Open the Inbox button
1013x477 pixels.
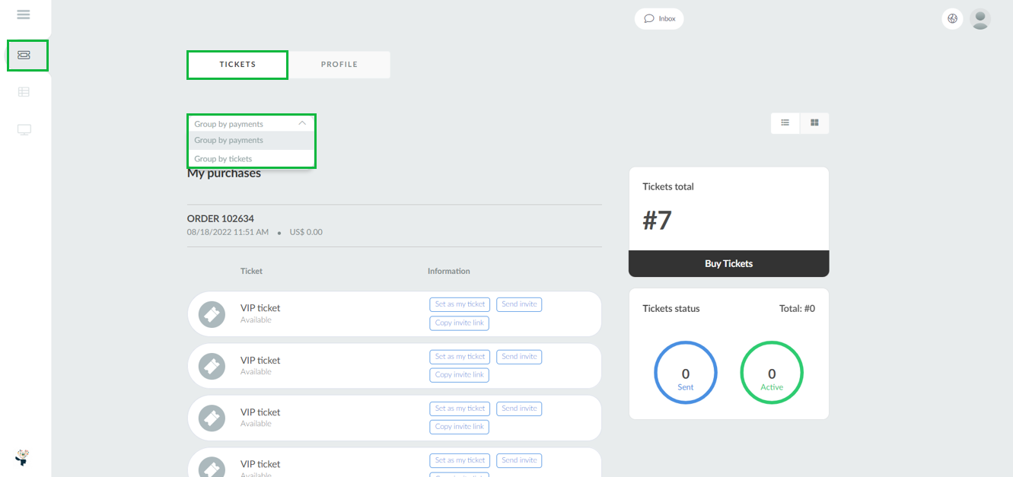coord(659,19)
